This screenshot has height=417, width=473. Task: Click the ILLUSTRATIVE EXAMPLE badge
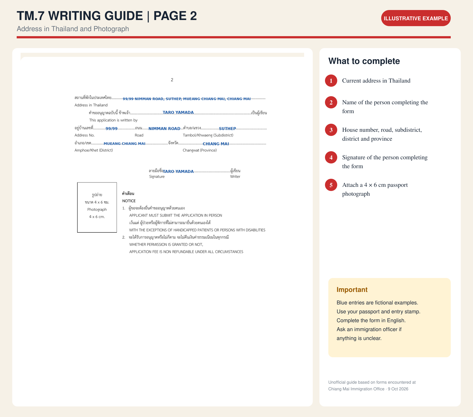416,18
